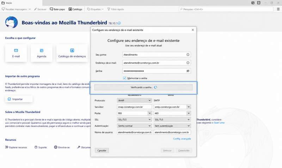Click the Cancelar button
The height and width of the screenshot is (168, 282).
point(102,150)
